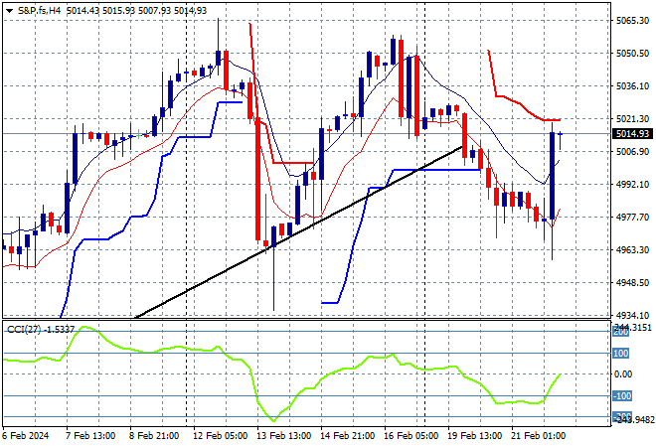656x447 pixels.
Task: Click the chart menu triangle beside S&P.fs,H4
Action: (8, 10)
